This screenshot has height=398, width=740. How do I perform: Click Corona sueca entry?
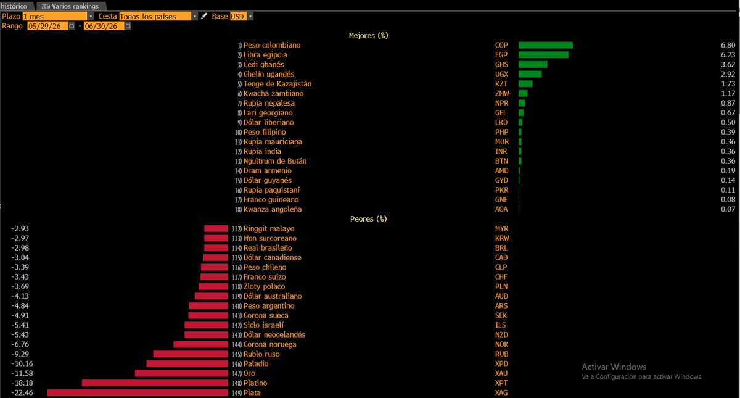click(x=266, y=315)
